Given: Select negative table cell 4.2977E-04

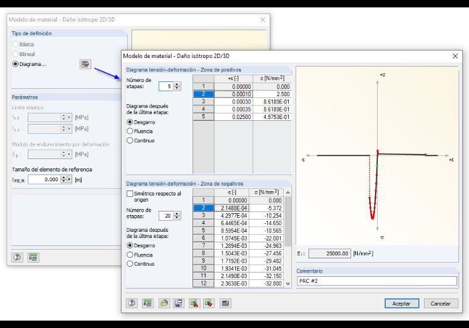Looking at the screenshot, I should coord(231,215).
